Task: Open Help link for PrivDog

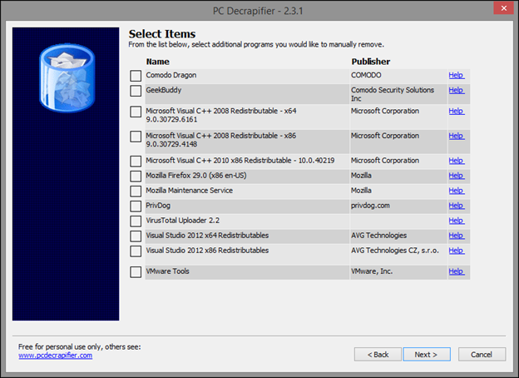Action: 457,206
